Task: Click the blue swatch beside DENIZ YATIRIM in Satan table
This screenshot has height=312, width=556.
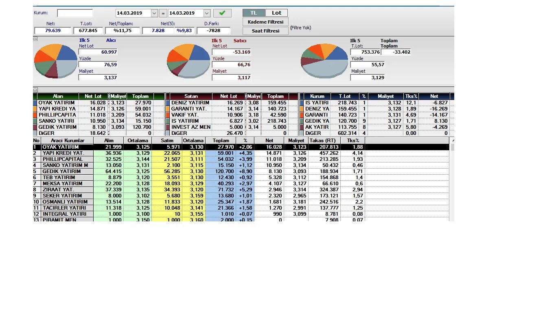Action: 168,103
